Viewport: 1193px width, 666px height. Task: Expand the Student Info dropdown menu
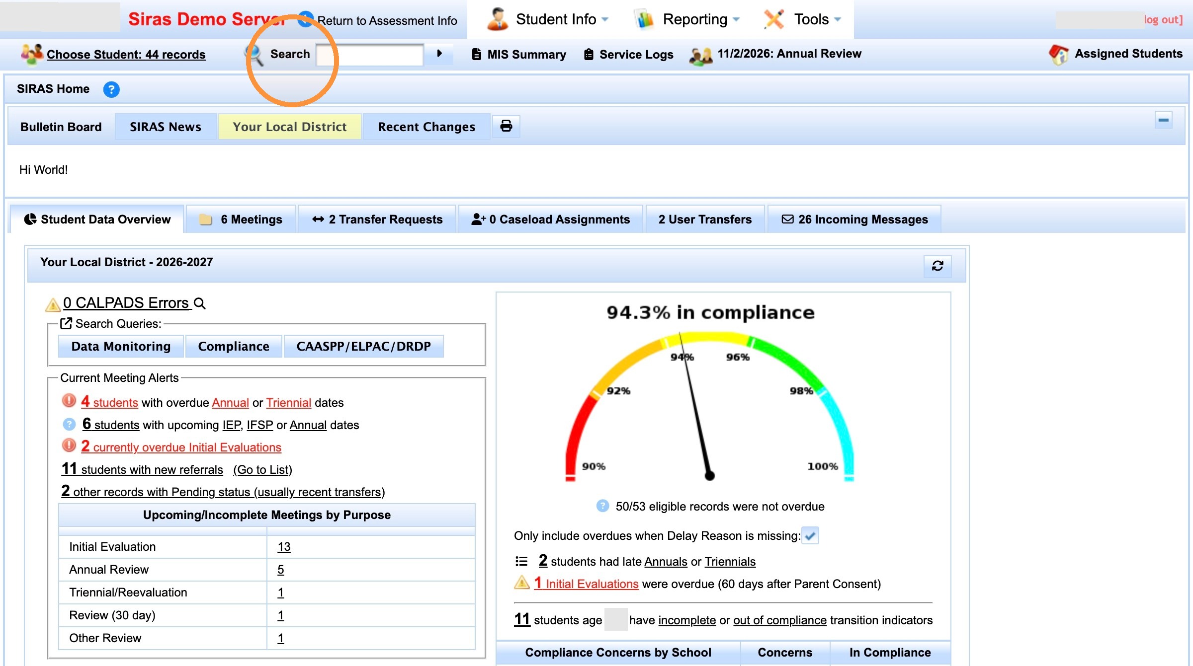[x=548, y=19]
